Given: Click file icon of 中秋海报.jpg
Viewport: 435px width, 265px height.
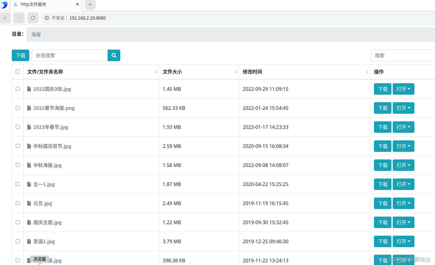Looking at the screenshot, I should point(29,165).
